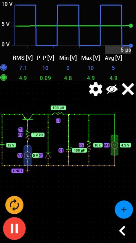The height and width of the screenshot is (243, 136).
Task: Select the R2 resistor symbol
Action: click(89, 145)
